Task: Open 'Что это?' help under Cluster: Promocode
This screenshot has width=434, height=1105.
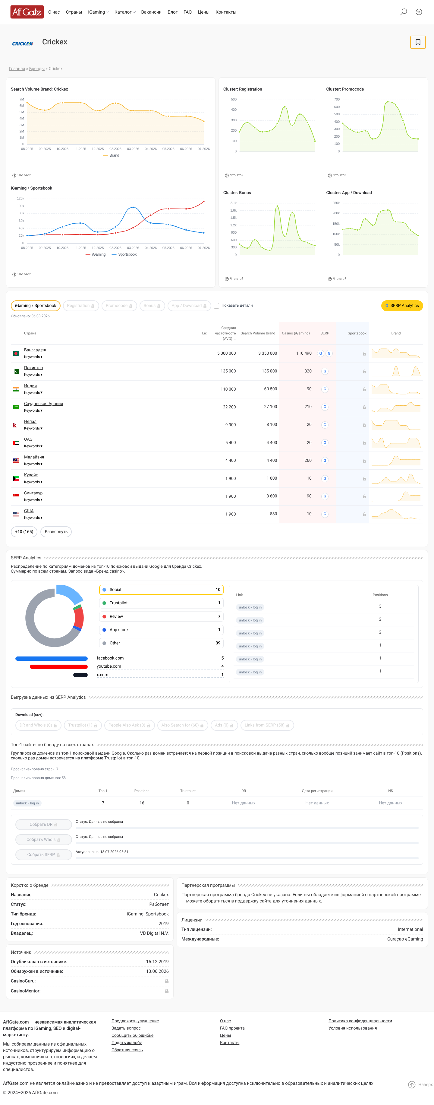Action: point(337,175)
